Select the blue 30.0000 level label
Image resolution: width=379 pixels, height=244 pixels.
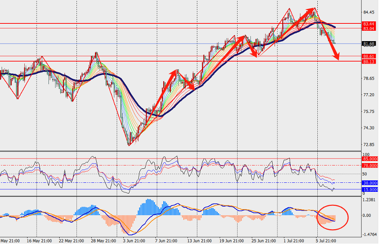370,183
